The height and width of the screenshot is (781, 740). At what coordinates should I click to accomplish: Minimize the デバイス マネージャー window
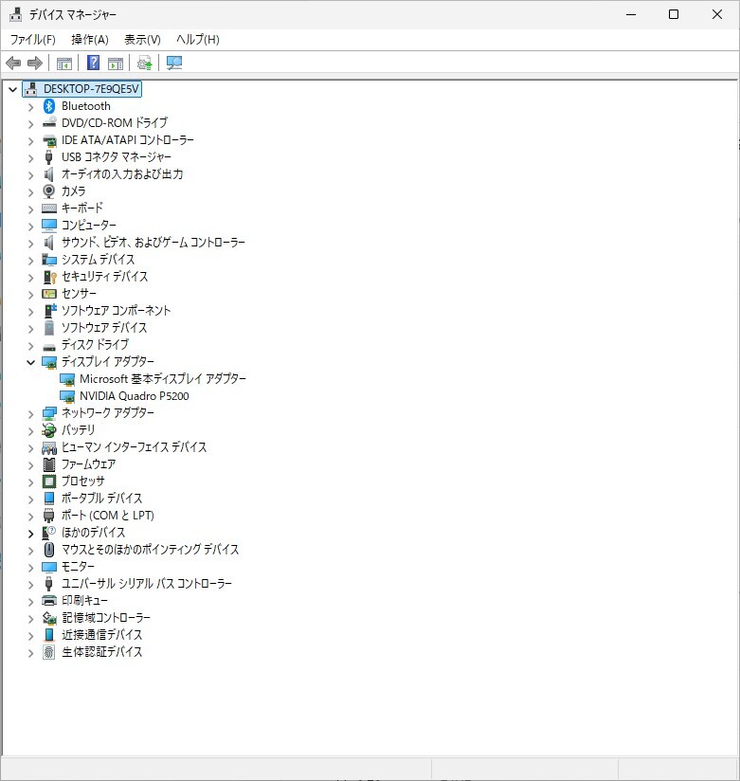(x=631, y=14)
